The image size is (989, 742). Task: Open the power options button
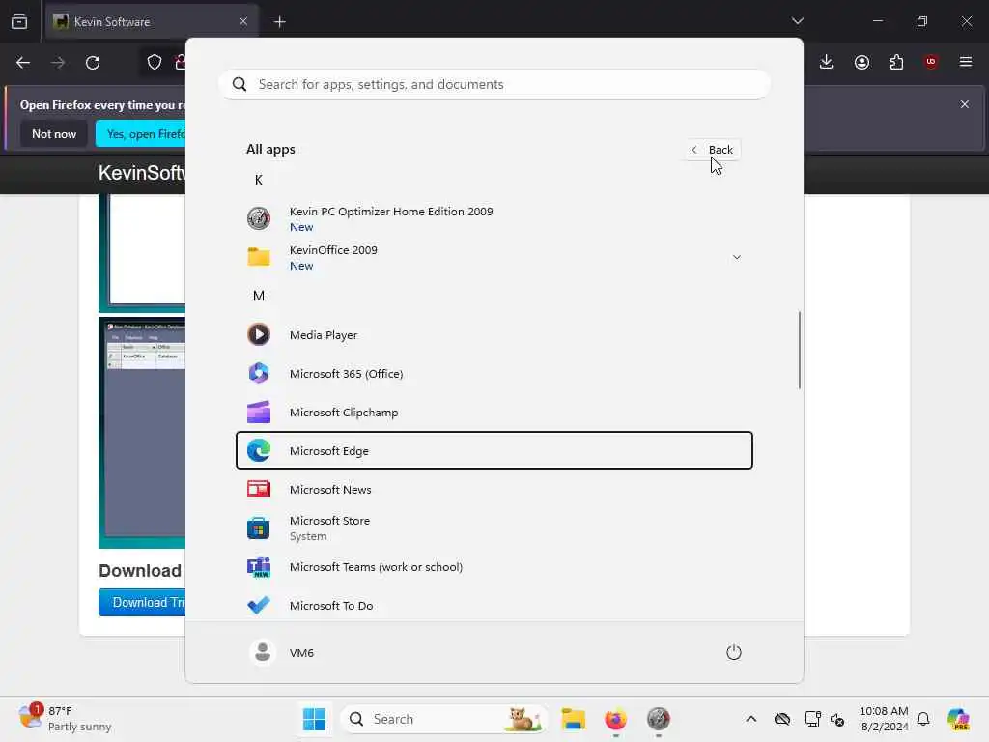click(x=734, y=652)
